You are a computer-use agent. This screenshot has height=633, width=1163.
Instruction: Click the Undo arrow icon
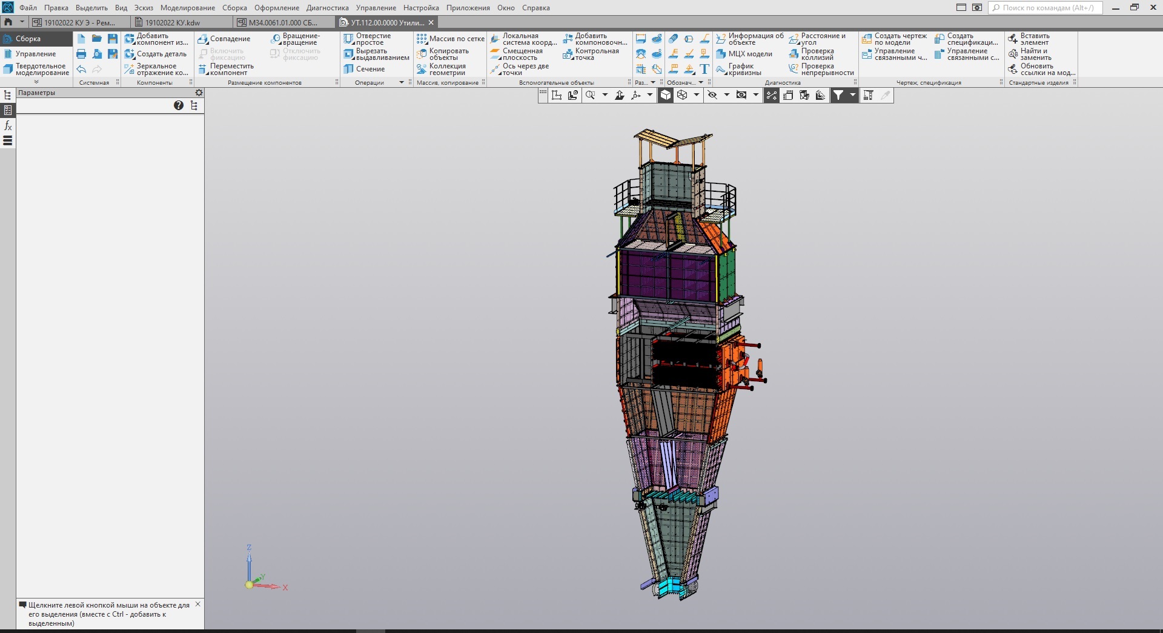point(81,70)
